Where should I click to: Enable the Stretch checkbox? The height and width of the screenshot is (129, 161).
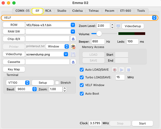pos(57,83)
